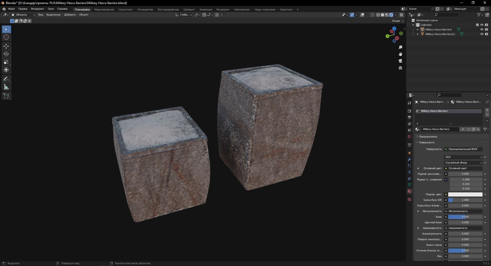Choose the Rotate tool
Image resolution: width=491 pixels, height=266 pixels.
pos(6,54)
